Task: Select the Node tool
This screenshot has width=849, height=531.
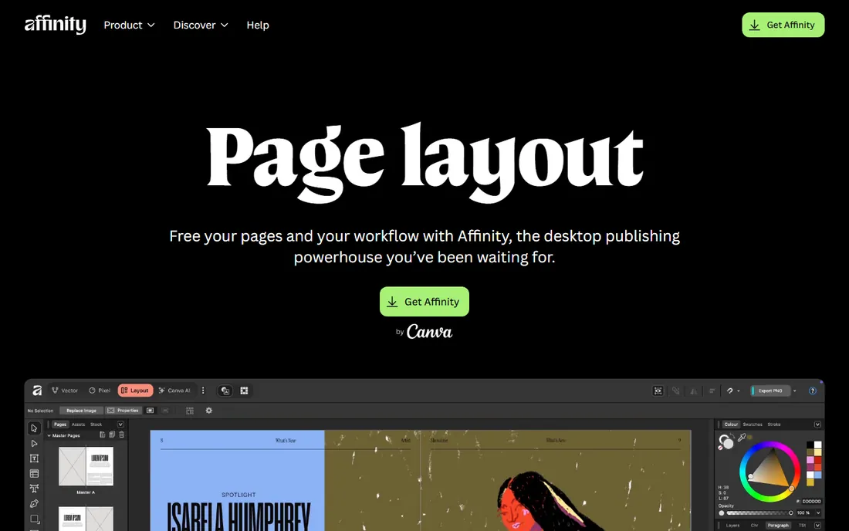Action: pos(34,443)
